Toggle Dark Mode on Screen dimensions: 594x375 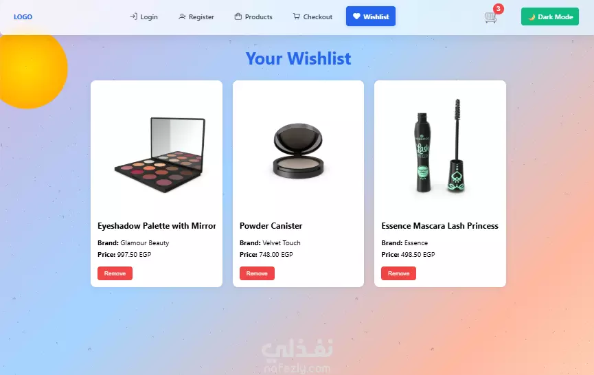point(549,16)
